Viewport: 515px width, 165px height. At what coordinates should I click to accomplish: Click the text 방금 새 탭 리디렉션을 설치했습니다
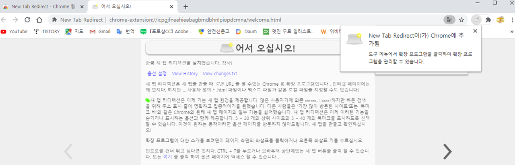click(x=183, y=63)
